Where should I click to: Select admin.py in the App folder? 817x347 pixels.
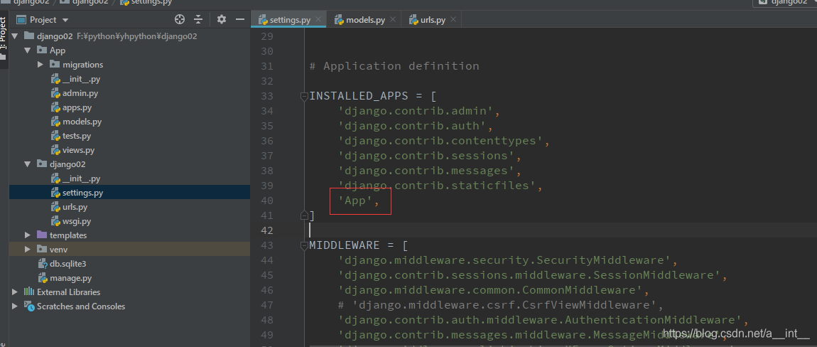pos(80,93)
